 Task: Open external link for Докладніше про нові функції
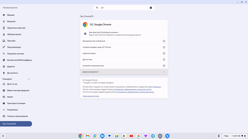tap(164, 41)
